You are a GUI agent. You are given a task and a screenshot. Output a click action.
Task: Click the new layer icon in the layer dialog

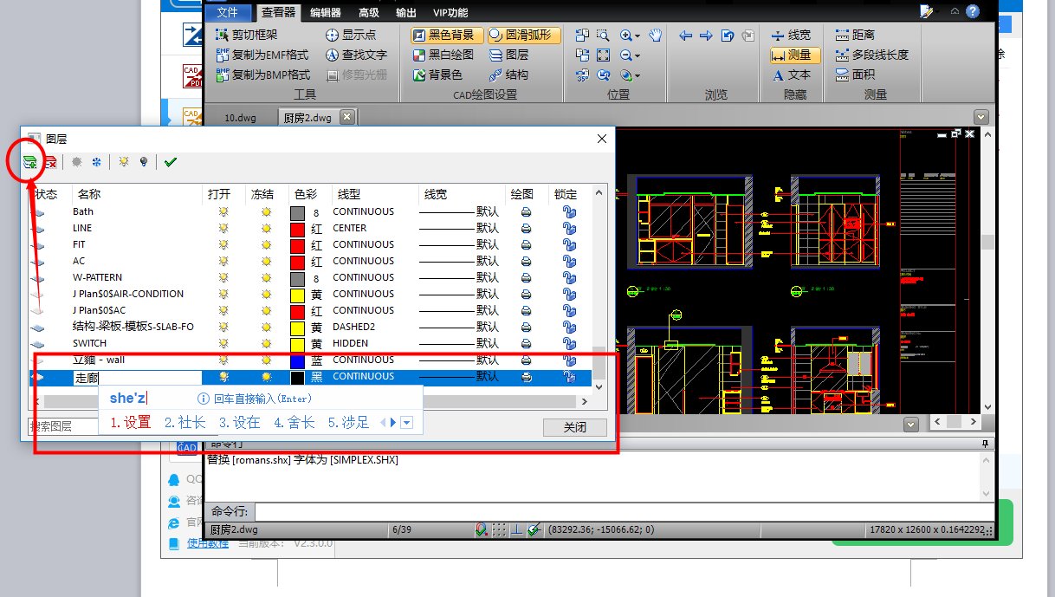tap(30, 162)
